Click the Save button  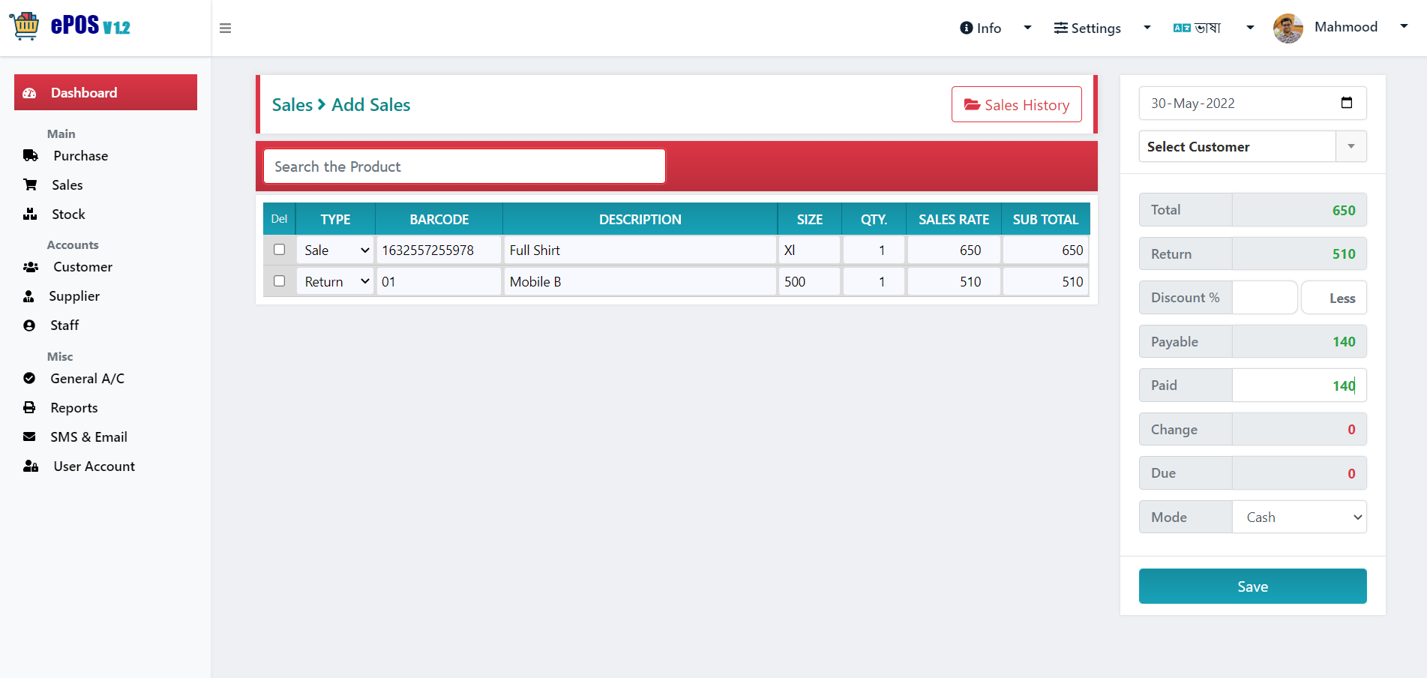(x=1252, y=586)
